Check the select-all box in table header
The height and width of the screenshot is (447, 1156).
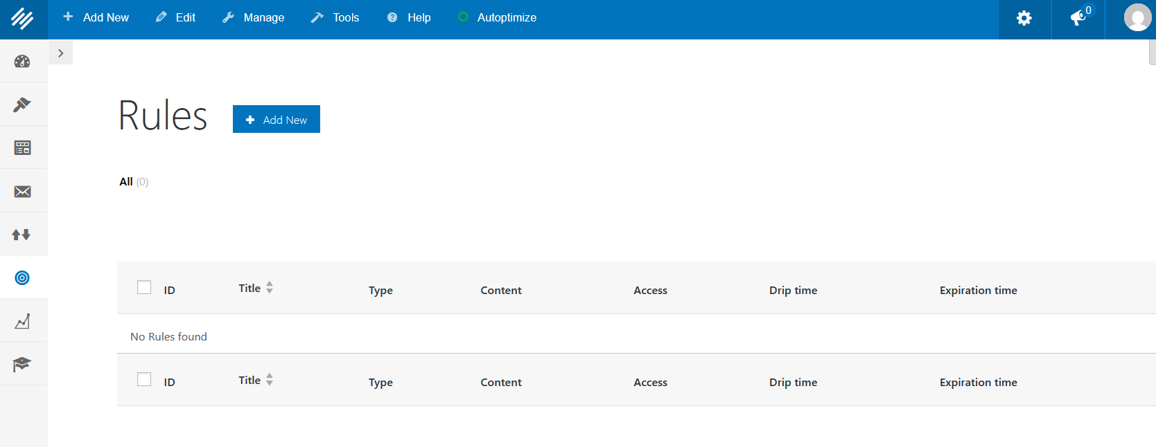tap(144, 287)
